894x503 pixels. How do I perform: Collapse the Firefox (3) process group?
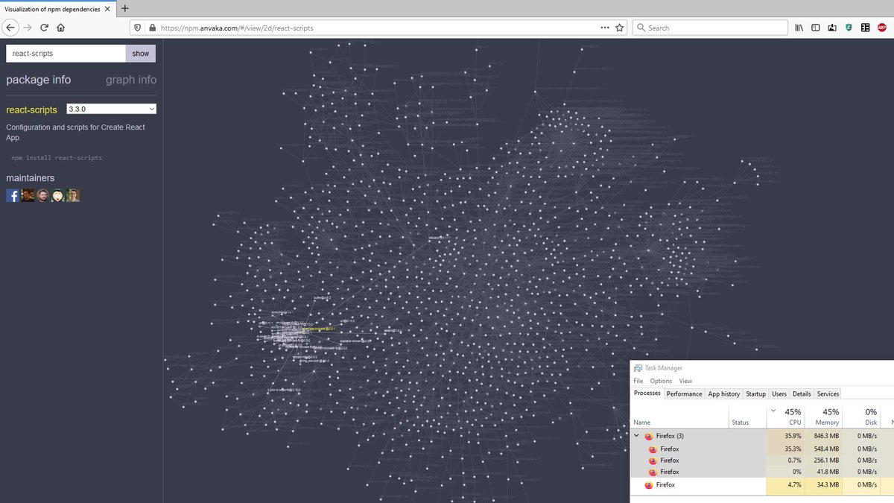[x=636, y=435]
